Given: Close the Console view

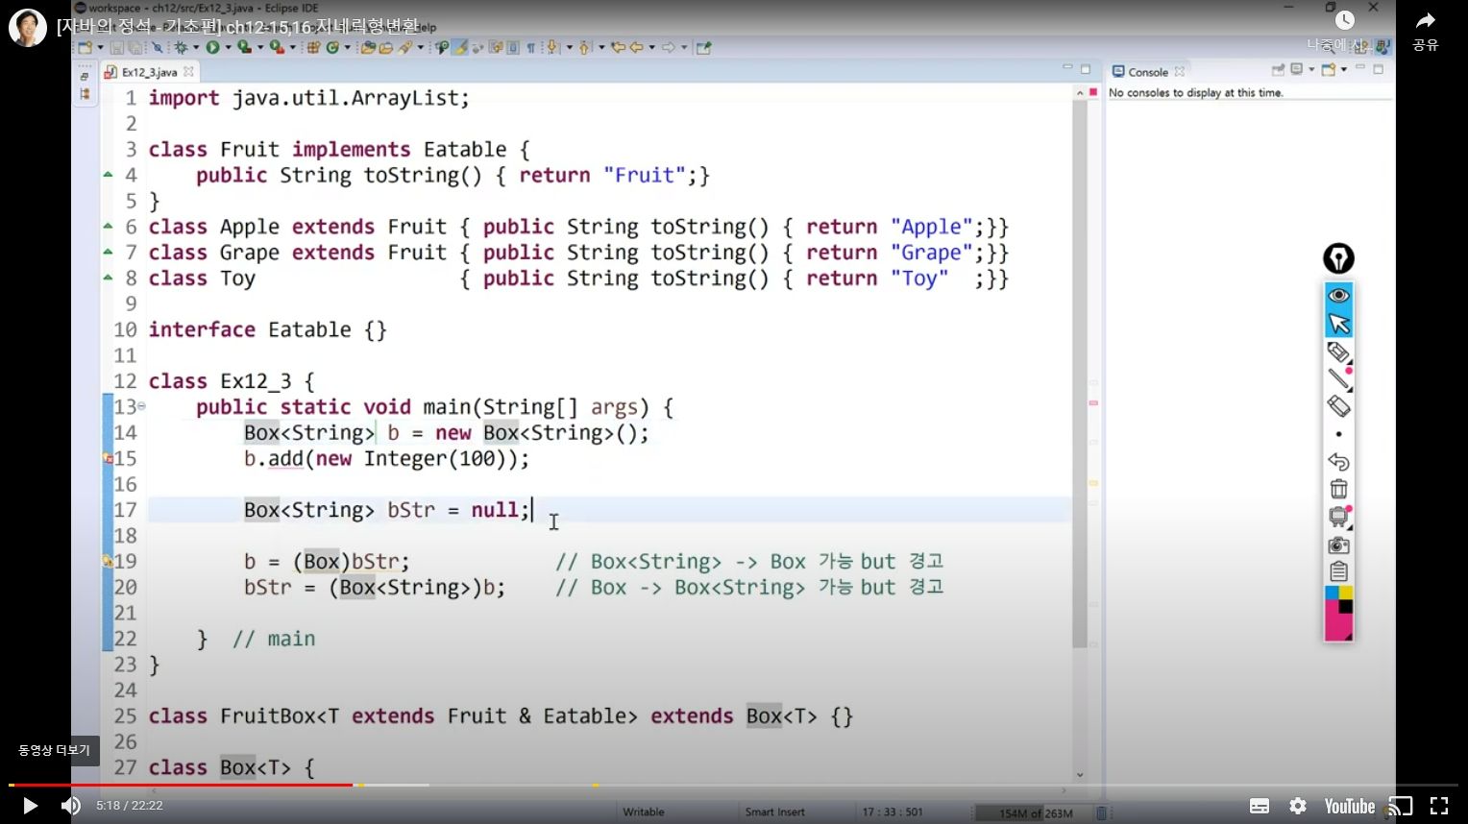Looking at the screenshot, I should click(1180, 71).
